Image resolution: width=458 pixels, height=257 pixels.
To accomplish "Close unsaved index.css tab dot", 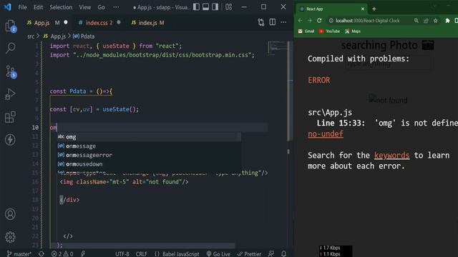I will 119,22.
